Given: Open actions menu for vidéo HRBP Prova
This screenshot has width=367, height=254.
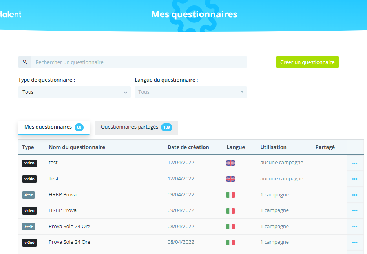Looking at the screenshot, I should coord(355,210).
